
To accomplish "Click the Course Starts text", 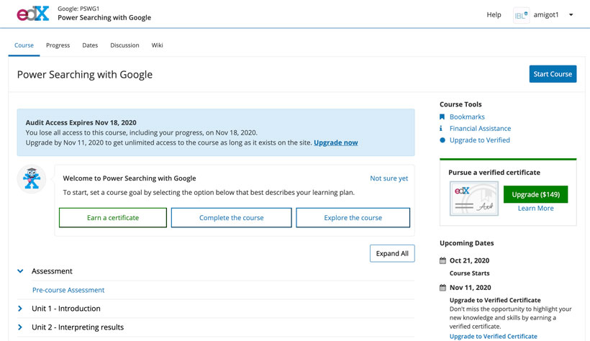I will coord(470,273).
